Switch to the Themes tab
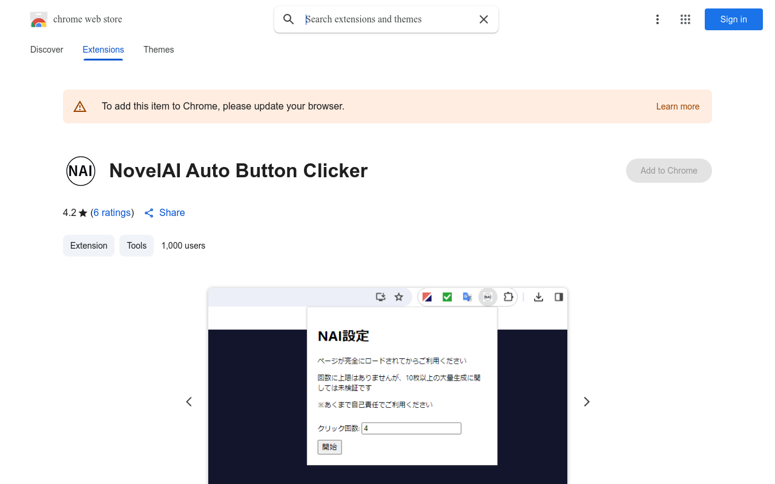775x484 pixels. pos(159,50)
